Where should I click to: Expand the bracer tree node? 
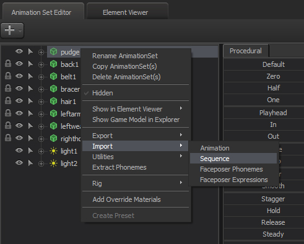pyautogui.click(x=41, y=89)
